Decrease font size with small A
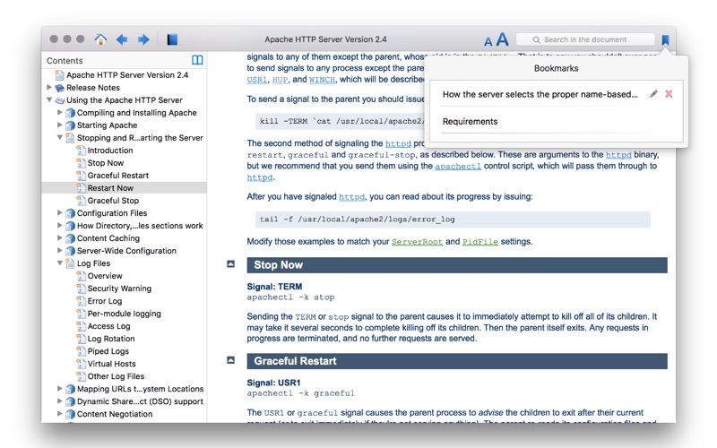This screenshot has height=448, width=717. 488,41
